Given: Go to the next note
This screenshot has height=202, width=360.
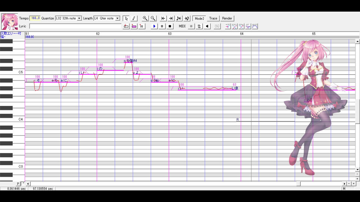Looking at the screenshot, I should [187, 18].
